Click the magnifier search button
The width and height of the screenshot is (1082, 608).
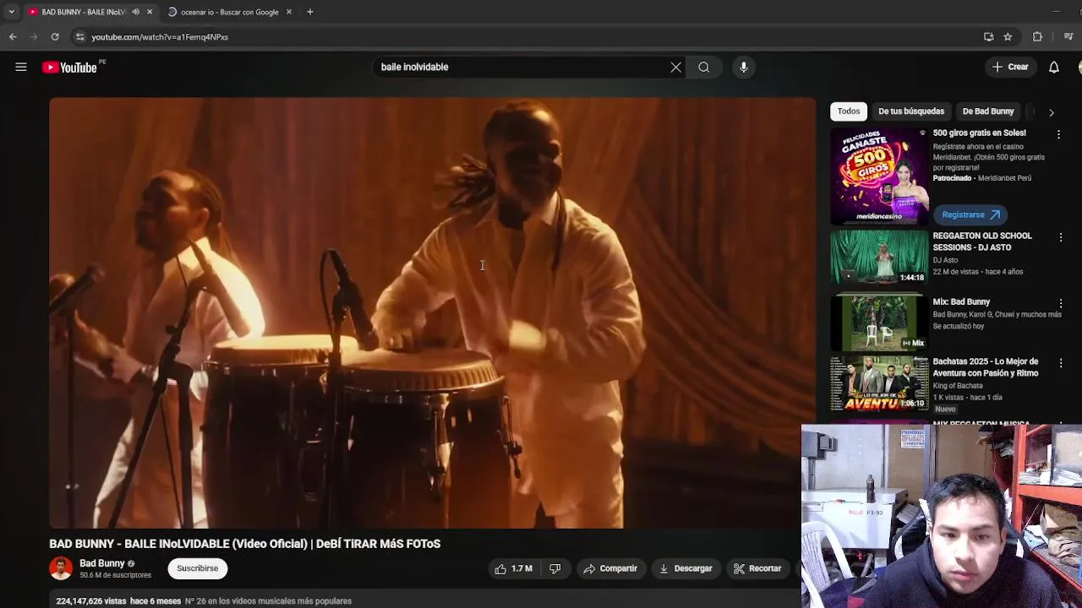pos(703,67)
